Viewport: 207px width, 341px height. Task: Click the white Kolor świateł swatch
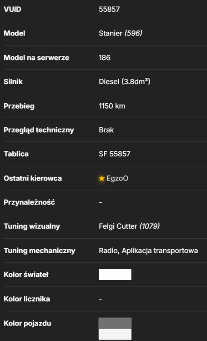pos(115,275)
